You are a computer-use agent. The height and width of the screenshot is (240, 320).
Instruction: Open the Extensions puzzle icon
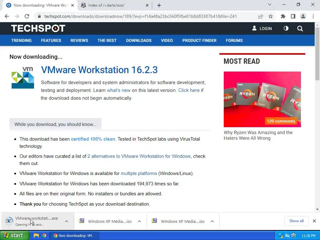click(283, 16)
